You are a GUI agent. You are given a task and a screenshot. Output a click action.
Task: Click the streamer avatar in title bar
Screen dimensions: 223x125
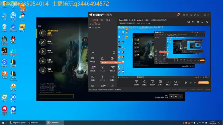point(179,15)
